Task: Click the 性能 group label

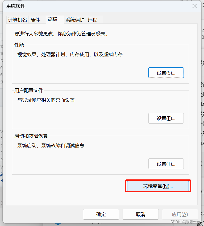Action: [19, 45]
